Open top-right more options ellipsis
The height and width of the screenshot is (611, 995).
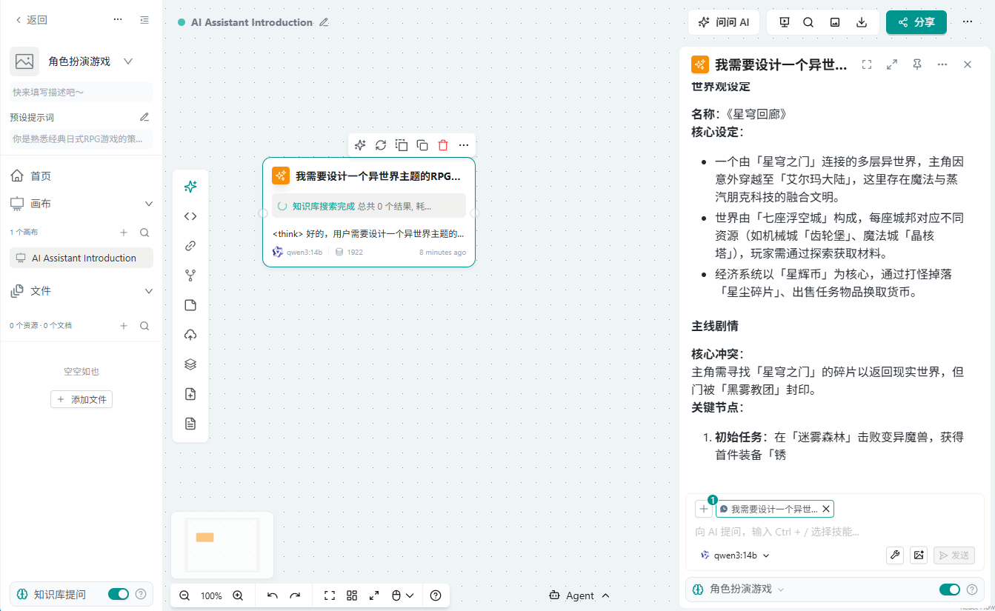tap(968, 22)
